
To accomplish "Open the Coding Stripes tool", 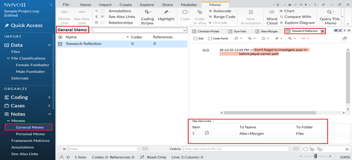I will 147,17.
